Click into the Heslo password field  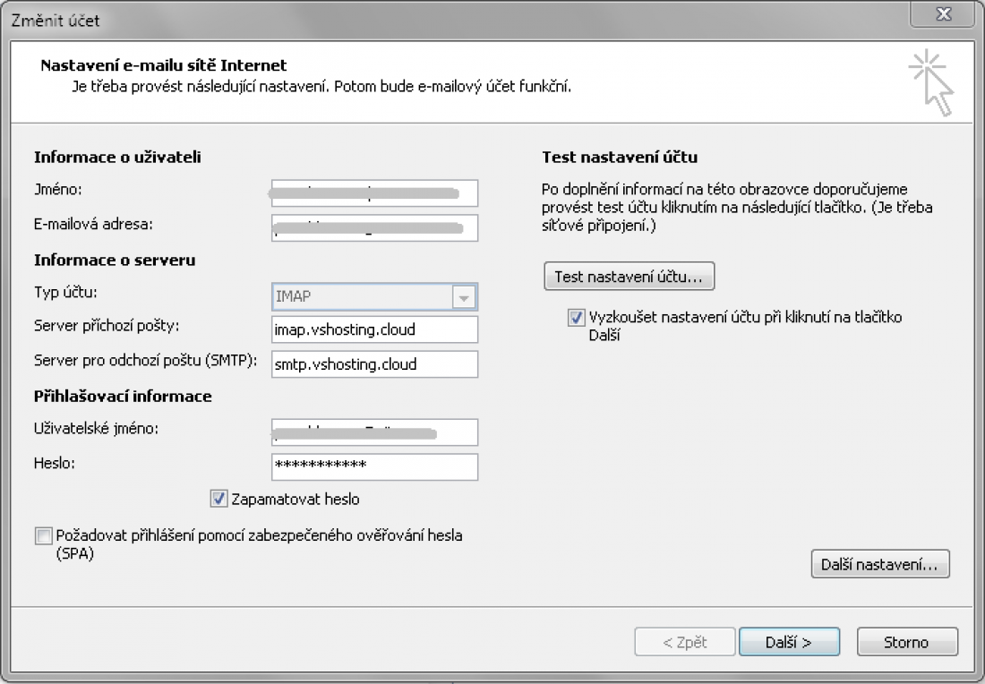374,466
